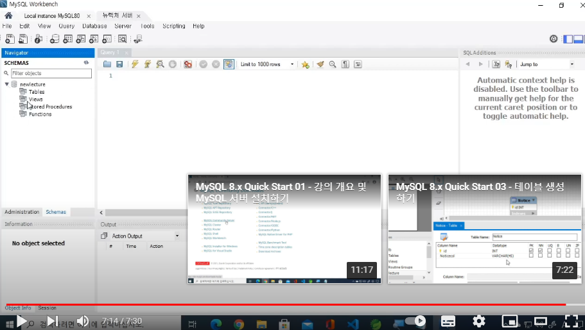Save the script to a file
This screenshot has height=330, width=585.
(119, 64)
